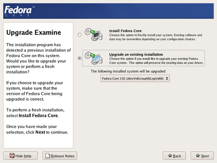Go Back to the previous step

(174, 156)
